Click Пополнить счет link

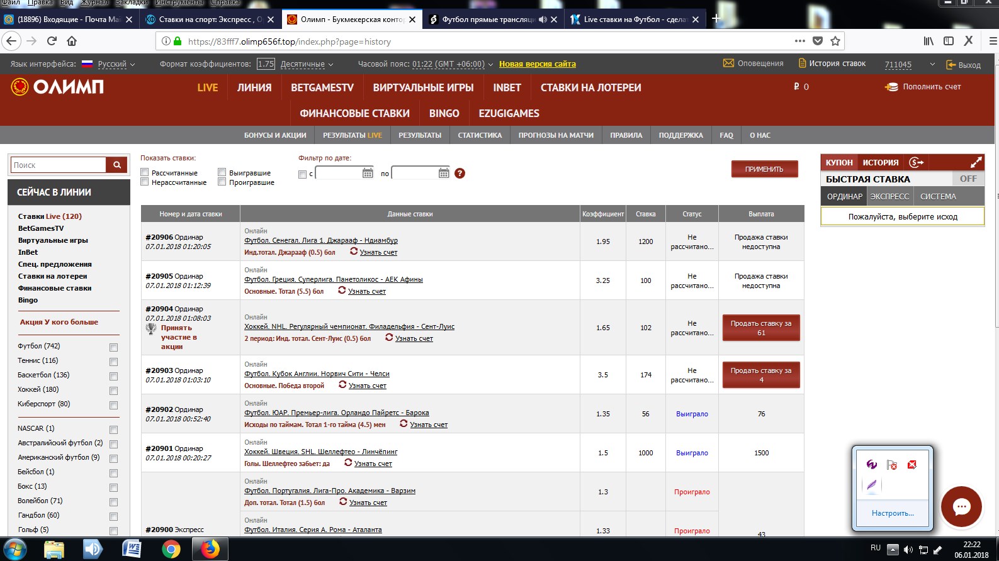923,87
